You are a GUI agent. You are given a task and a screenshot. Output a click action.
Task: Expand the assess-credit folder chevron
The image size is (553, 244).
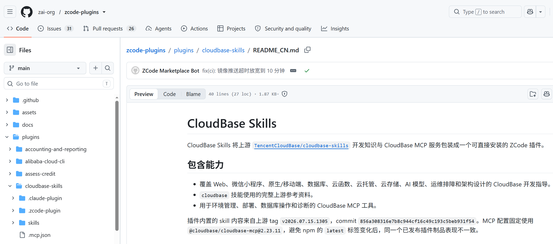[x=10, y=174]
